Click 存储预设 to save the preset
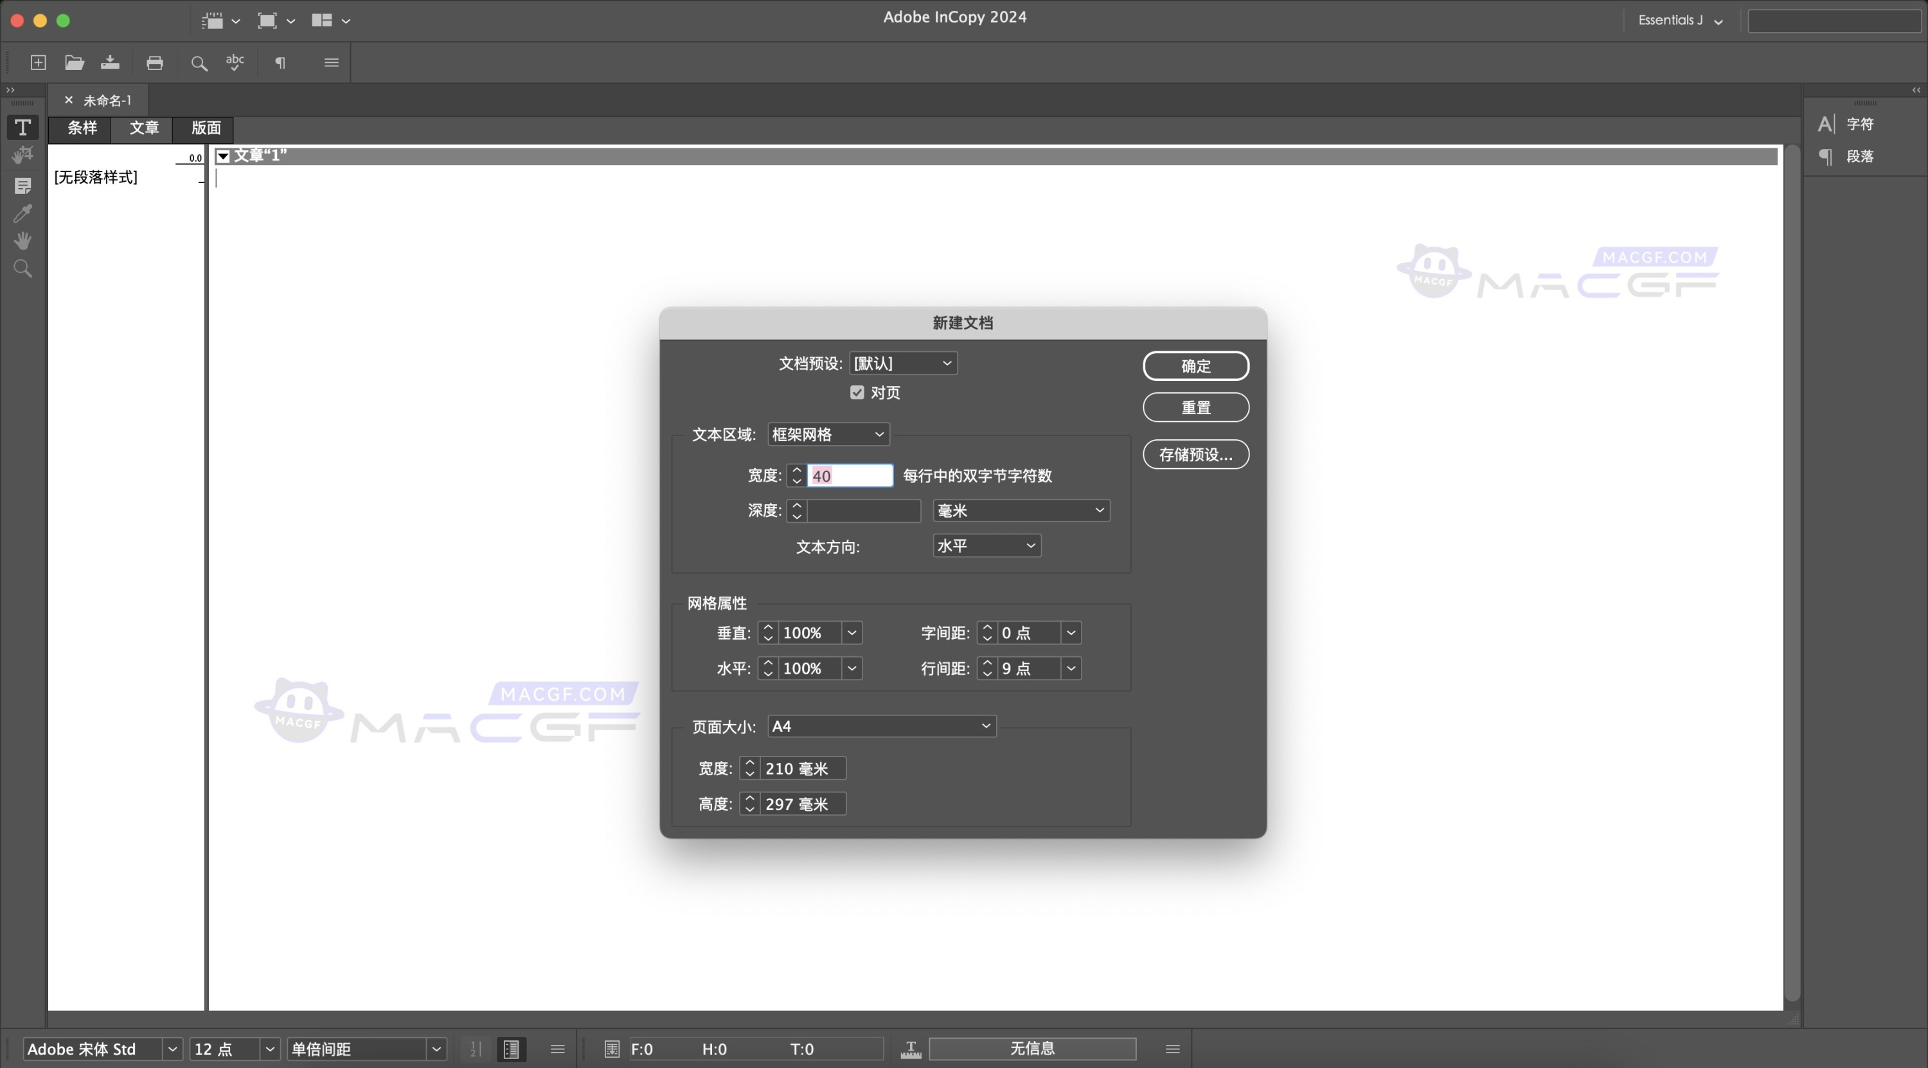Image resolution: width=1928 pixels, height=1068 pixels. [1195, 454]
